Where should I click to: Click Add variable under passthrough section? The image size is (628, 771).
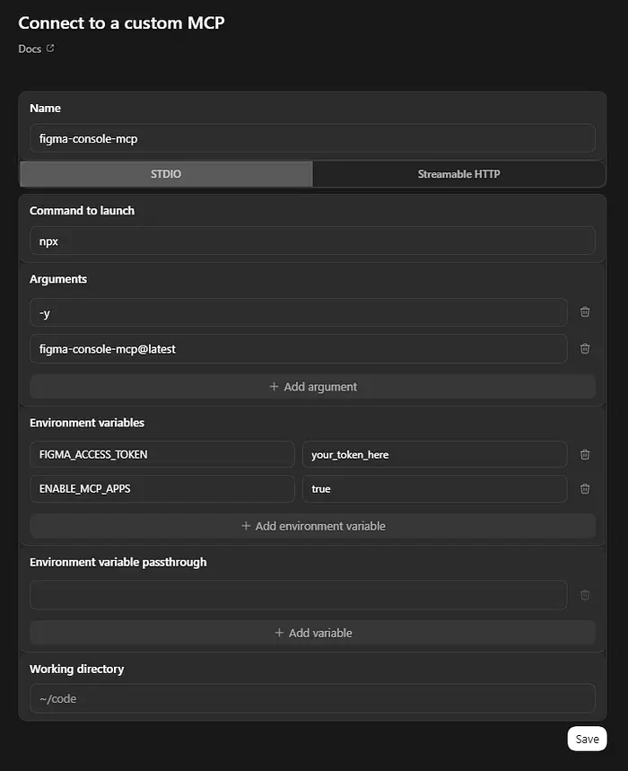(x=312, y=633)
